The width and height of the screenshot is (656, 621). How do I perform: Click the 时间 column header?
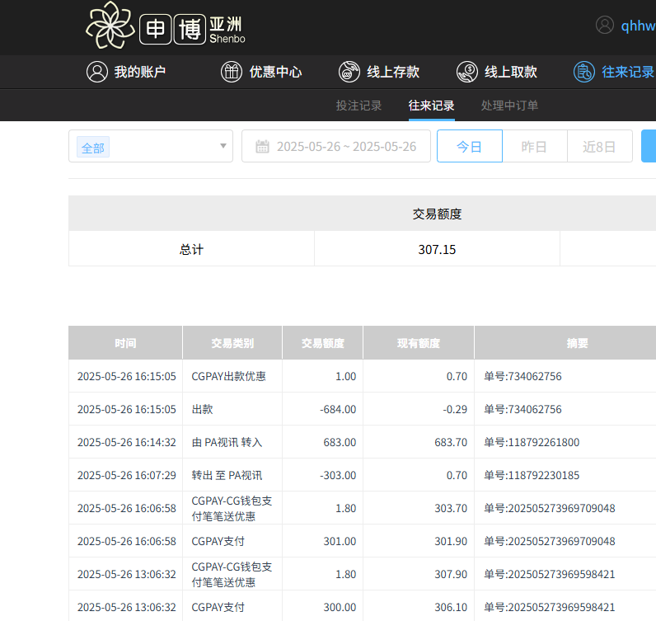point(125,343)
